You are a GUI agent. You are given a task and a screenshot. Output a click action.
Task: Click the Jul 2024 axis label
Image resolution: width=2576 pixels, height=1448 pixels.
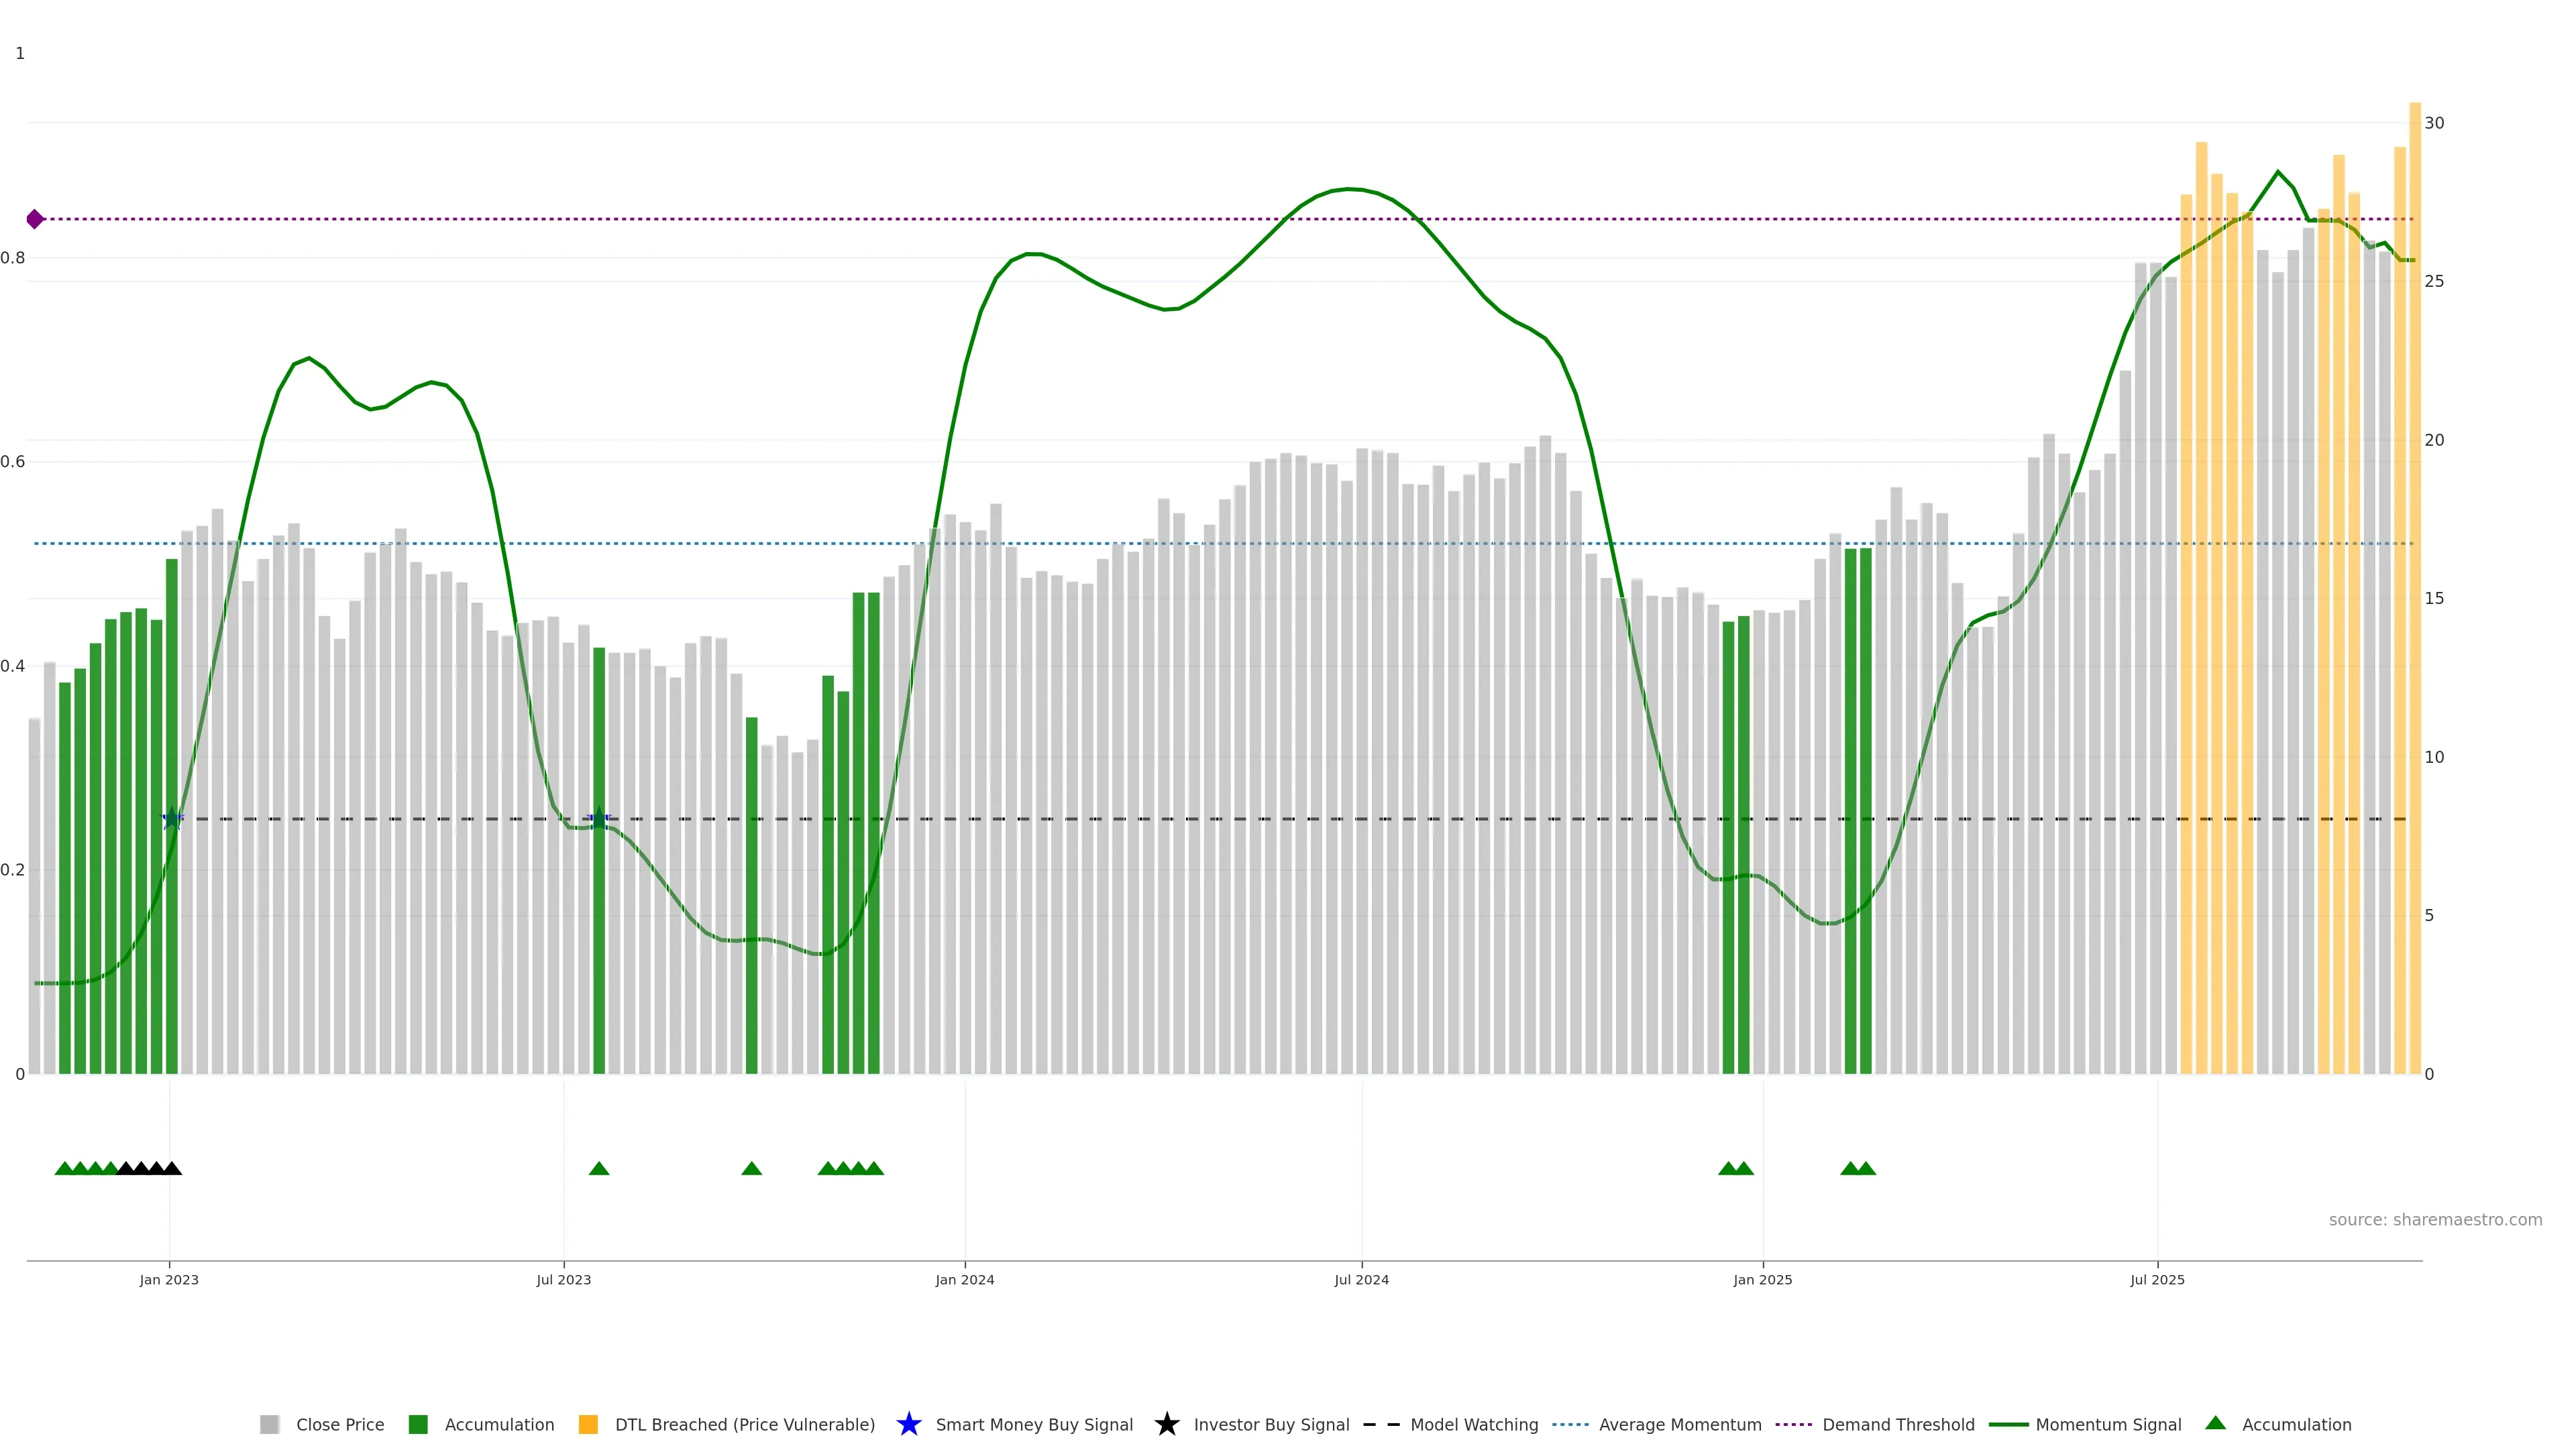click(x=1361, y=1279)
